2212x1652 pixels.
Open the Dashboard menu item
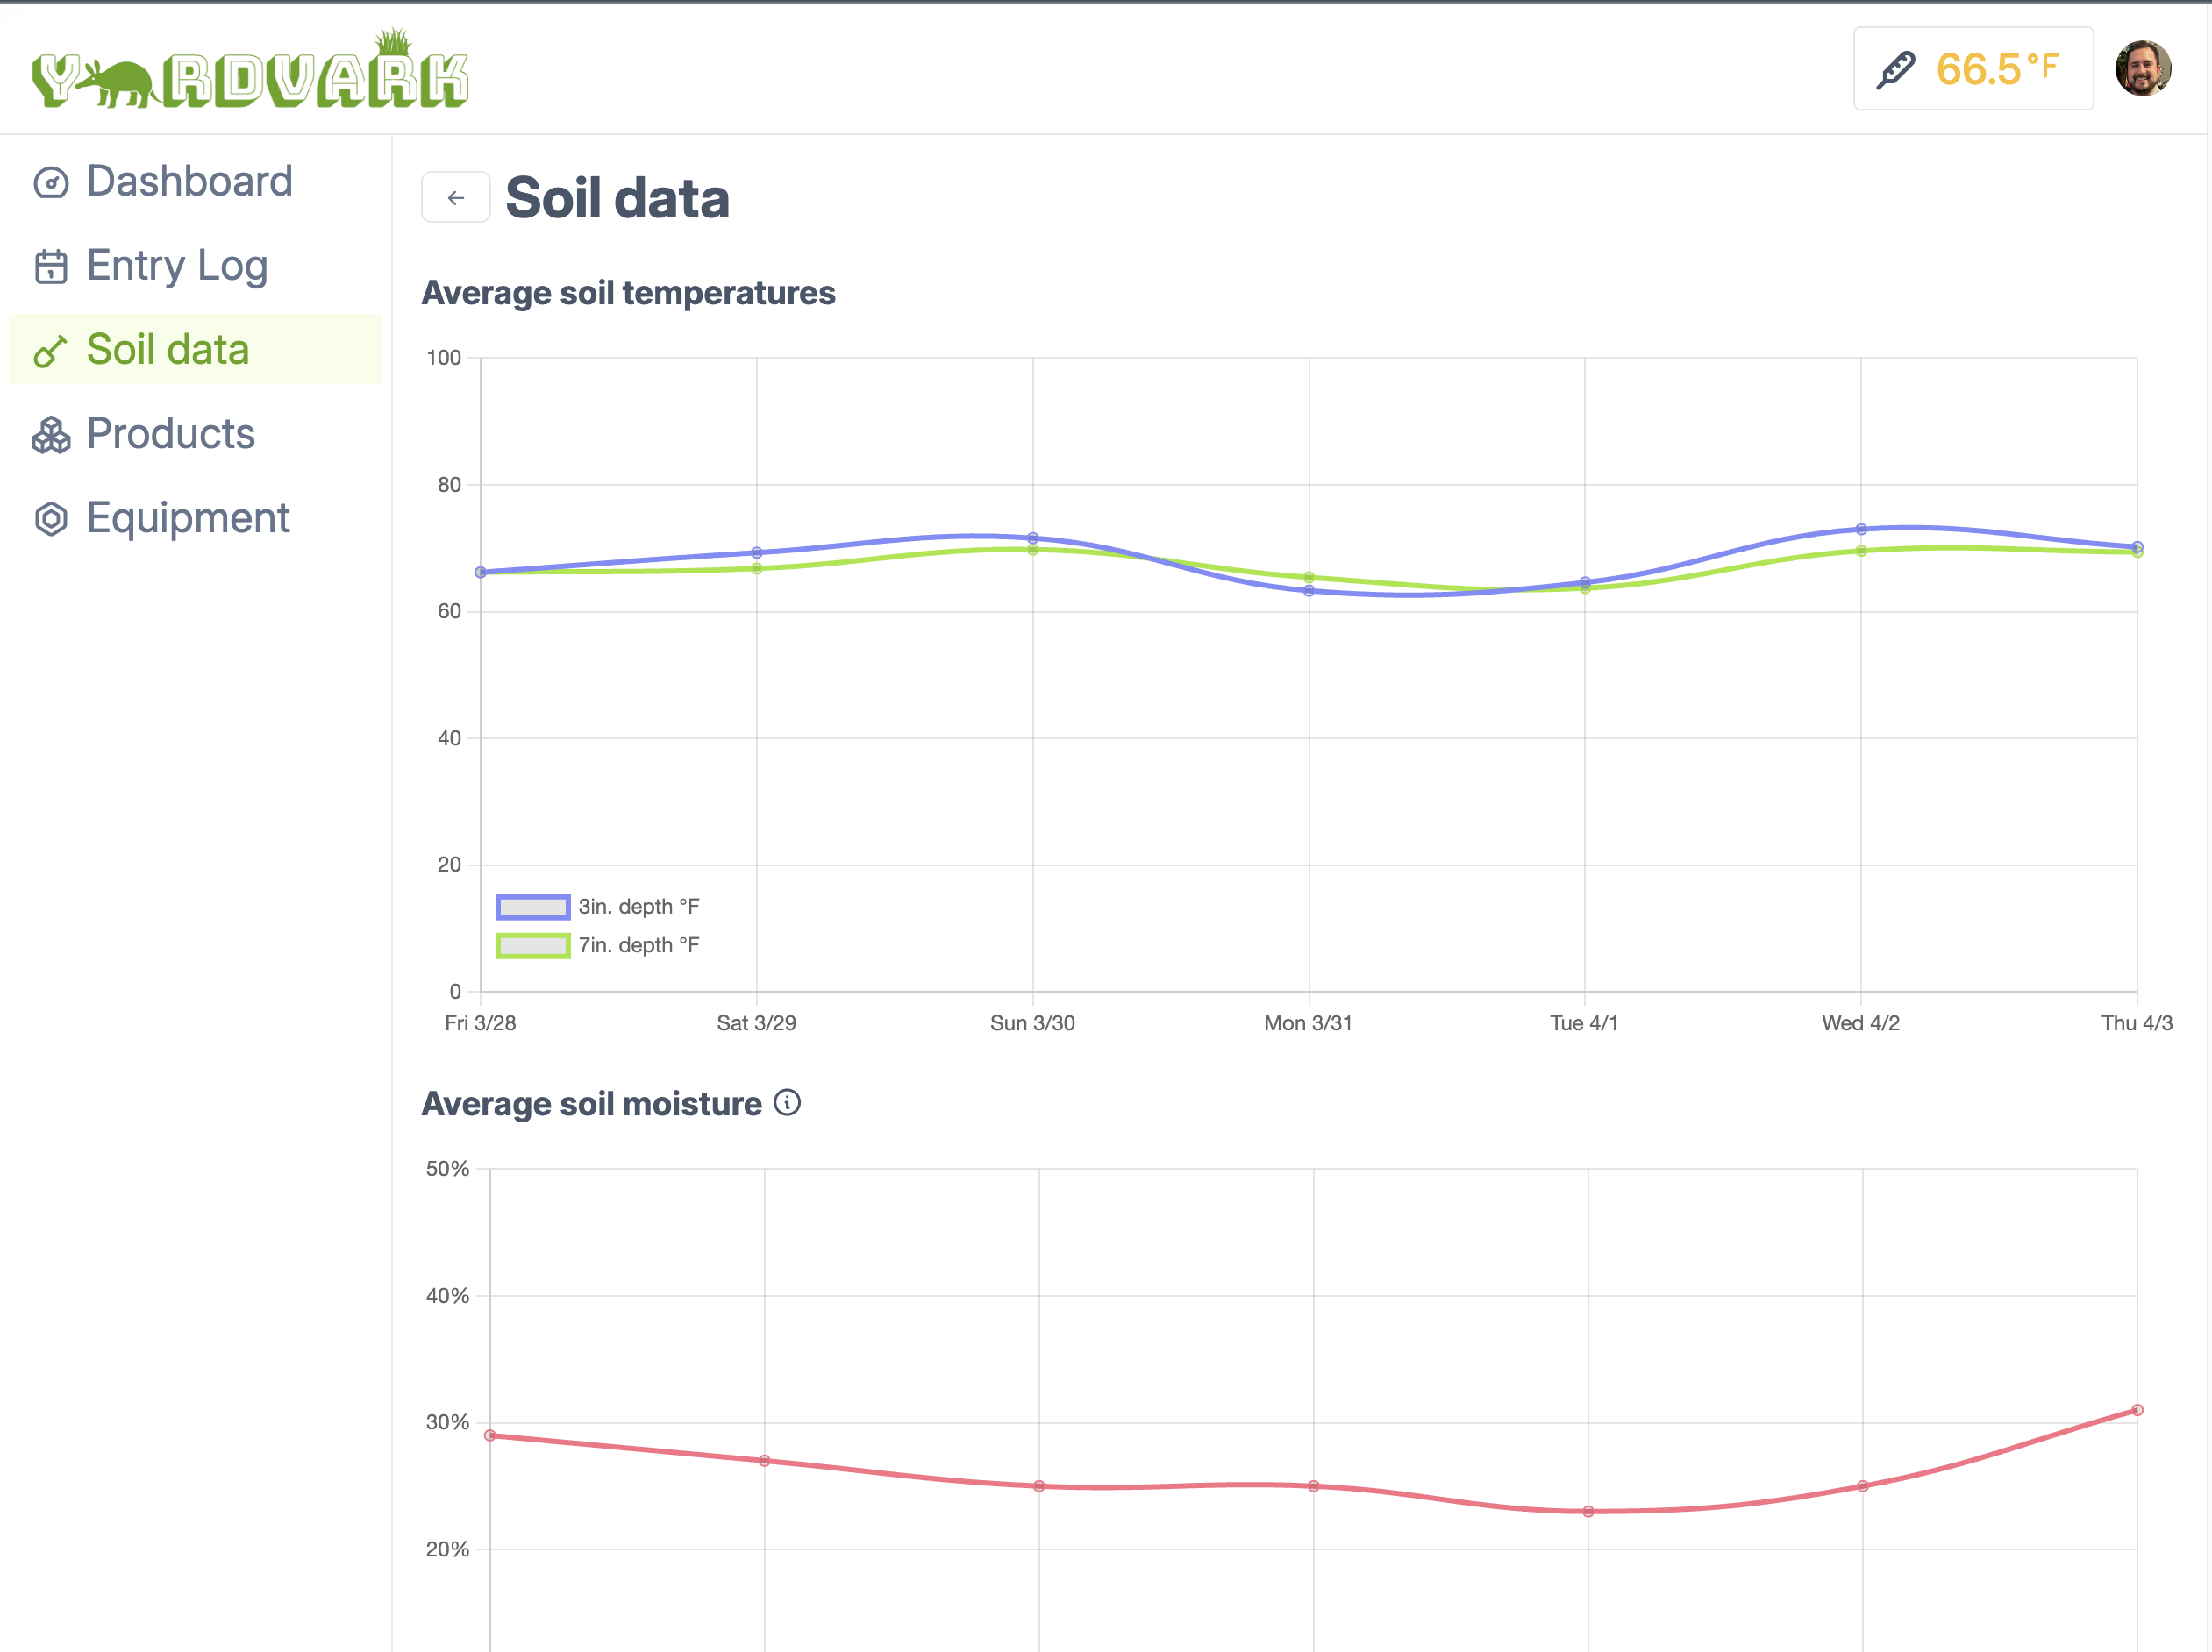click(x=189, y=182)
